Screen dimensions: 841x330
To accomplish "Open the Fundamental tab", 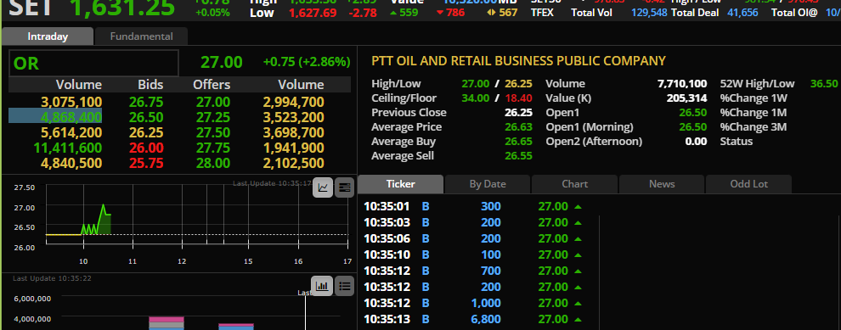I will click(x=142, y=36).
